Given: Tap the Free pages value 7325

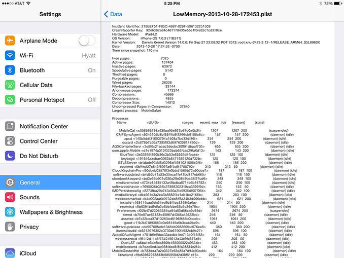Looking at the screenshot, I should coord(164,58).
